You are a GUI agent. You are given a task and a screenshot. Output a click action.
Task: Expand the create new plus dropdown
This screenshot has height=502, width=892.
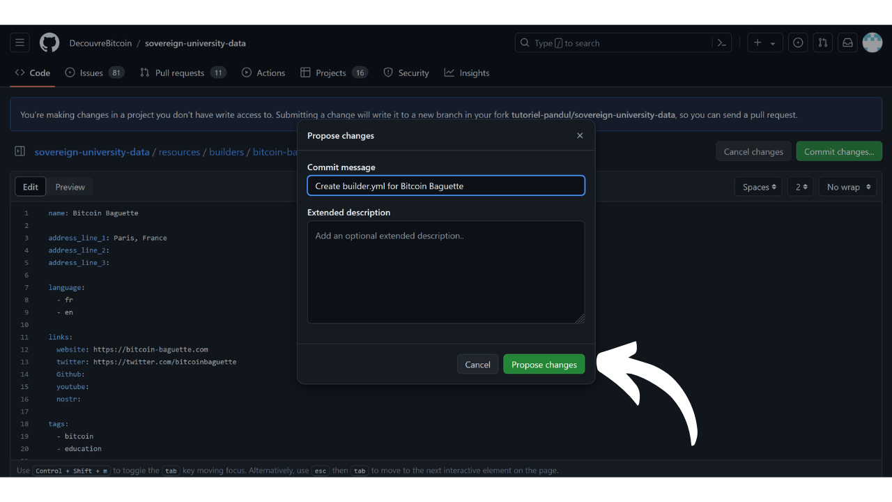[x=764, y=43]
